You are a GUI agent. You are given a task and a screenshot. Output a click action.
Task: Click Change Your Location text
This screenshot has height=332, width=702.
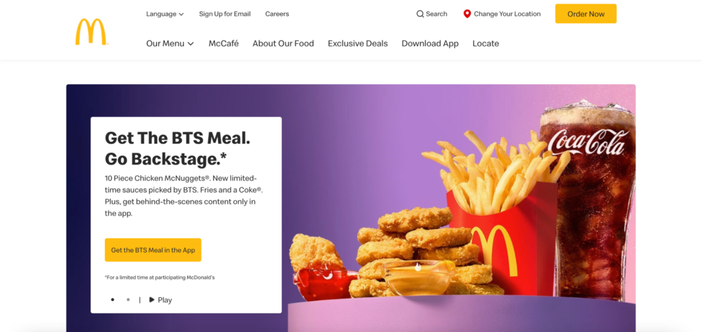coord(507,14)
